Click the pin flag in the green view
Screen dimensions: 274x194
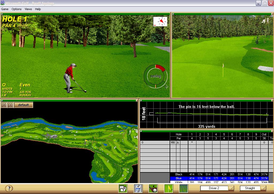pos(223,70)
